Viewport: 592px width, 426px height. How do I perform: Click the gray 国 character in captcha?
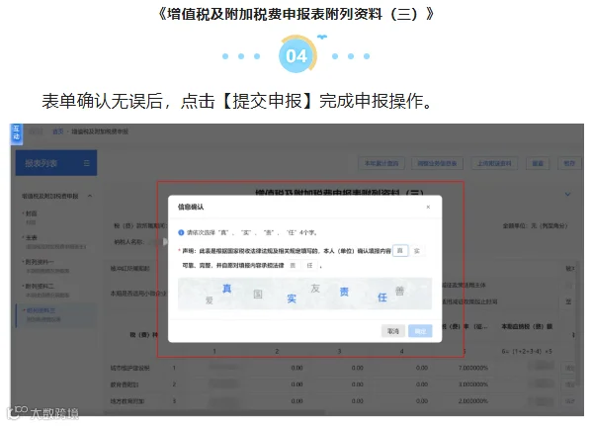pyautogui.click(x=258, y=294)
